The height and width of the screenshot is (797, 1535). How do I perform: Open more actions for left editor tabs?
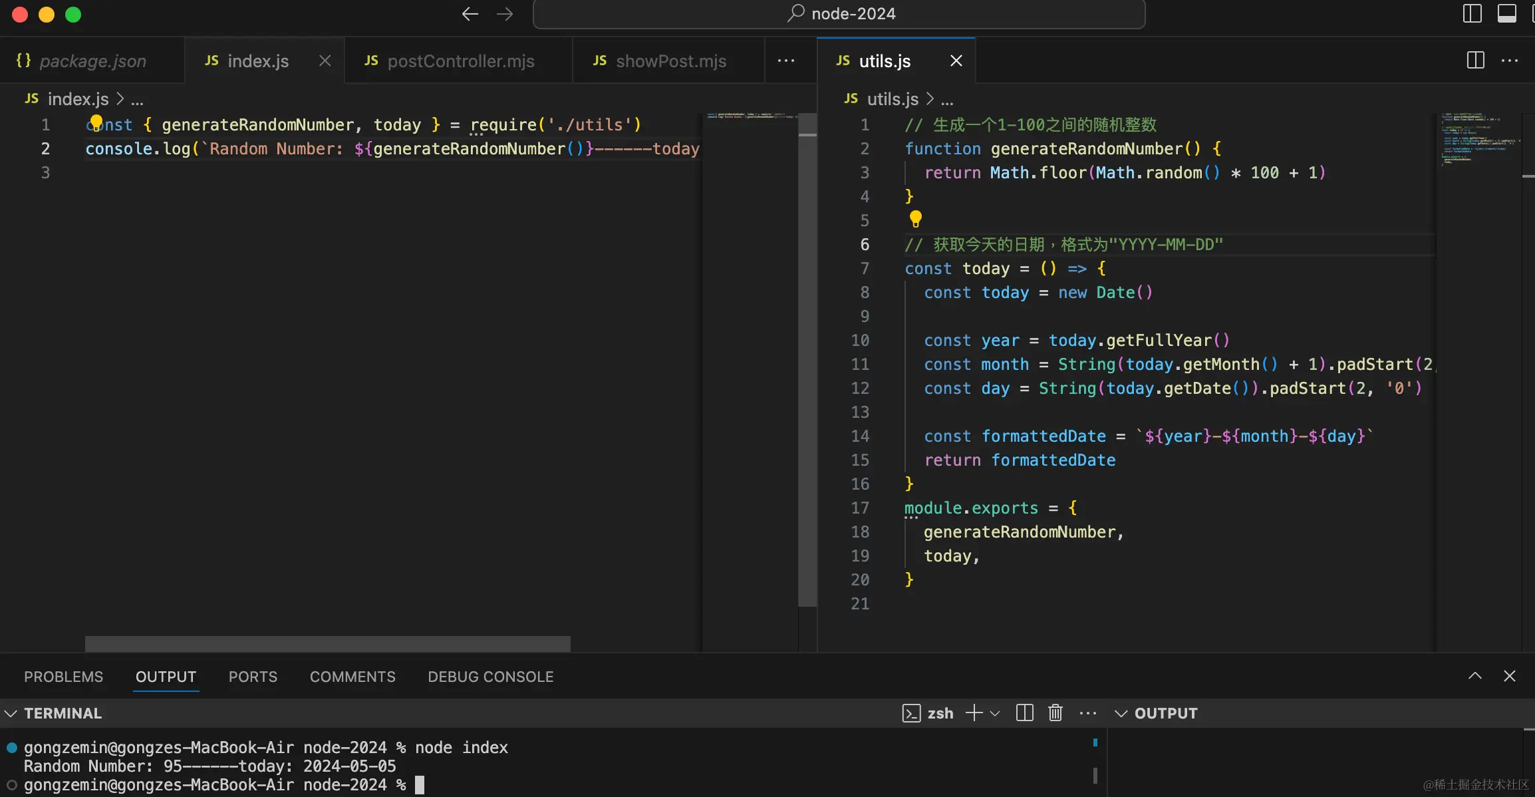tap(786, 61)
